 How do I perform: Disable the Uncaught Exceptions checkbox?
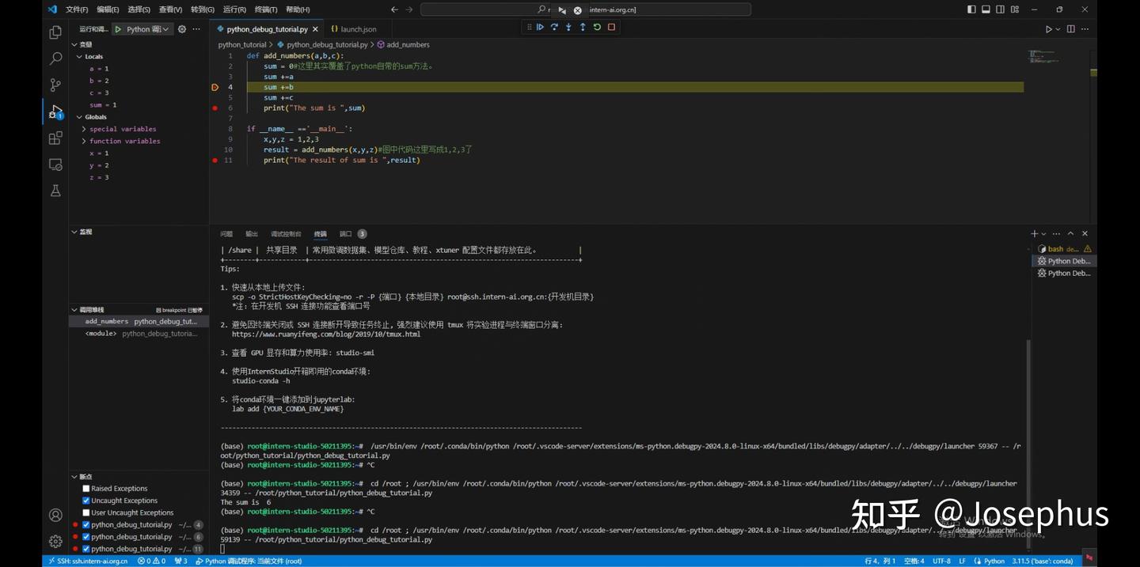pos(85,500)
